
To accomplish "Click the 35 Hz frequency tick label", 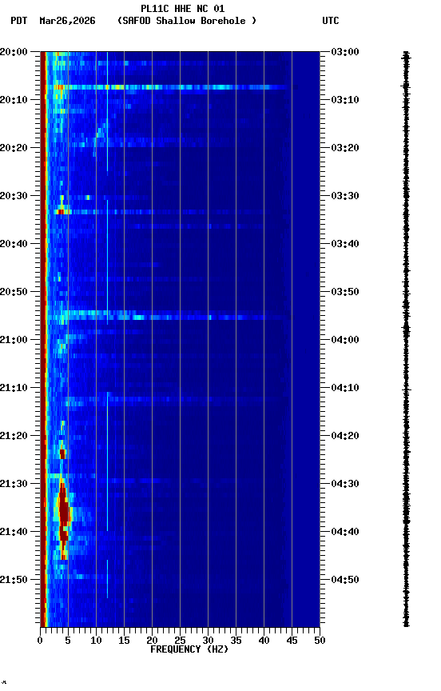I will click(x=236, y=641).
